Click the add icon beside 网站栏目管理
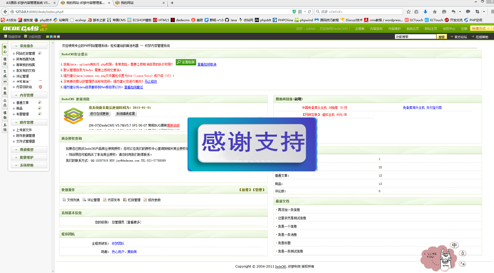The width and height of the screenshot is (494, 273). 40,53
